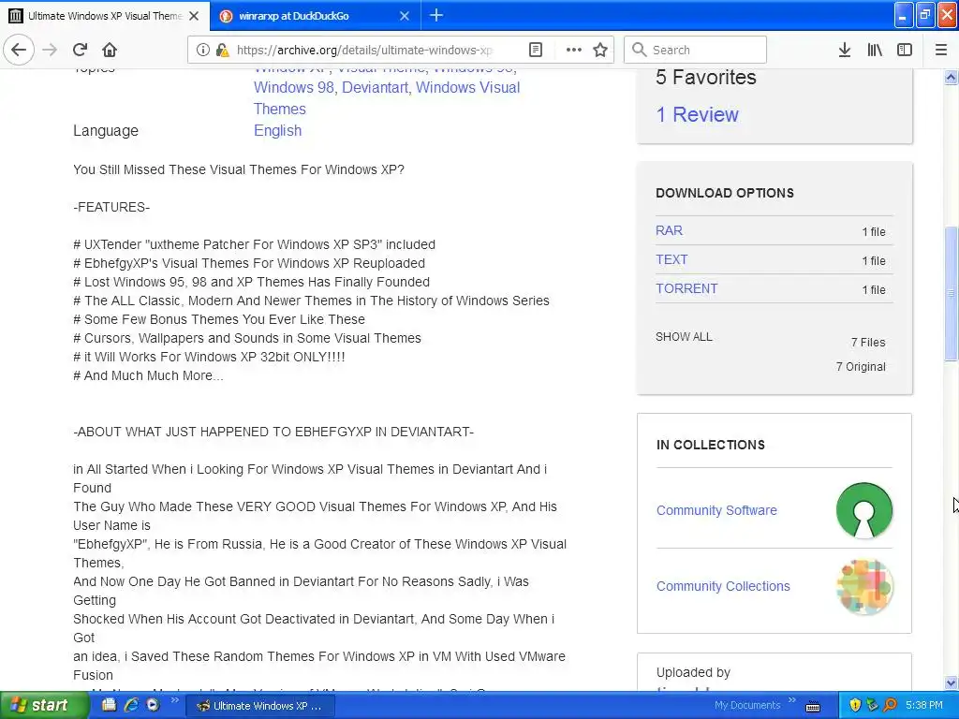Choose the TORRENT download option
This screenshot has height=719, width=959.
(x=686, y=288)
